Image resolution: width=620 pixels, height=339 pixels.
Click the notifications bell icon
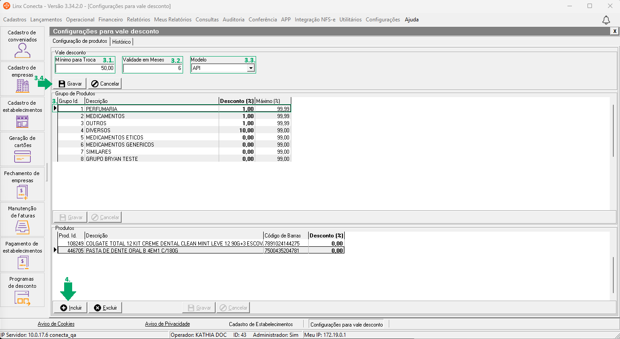point(606,20)
